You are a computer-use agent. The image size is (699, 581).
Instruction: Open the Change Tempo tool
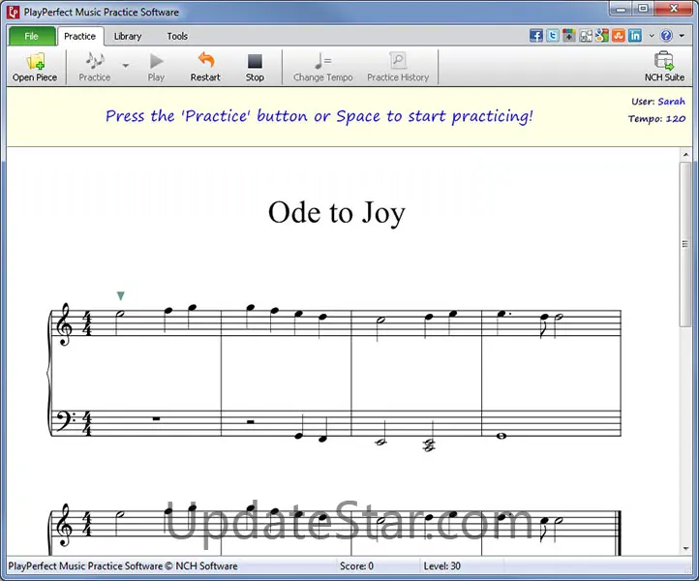(x=322, y=67)
